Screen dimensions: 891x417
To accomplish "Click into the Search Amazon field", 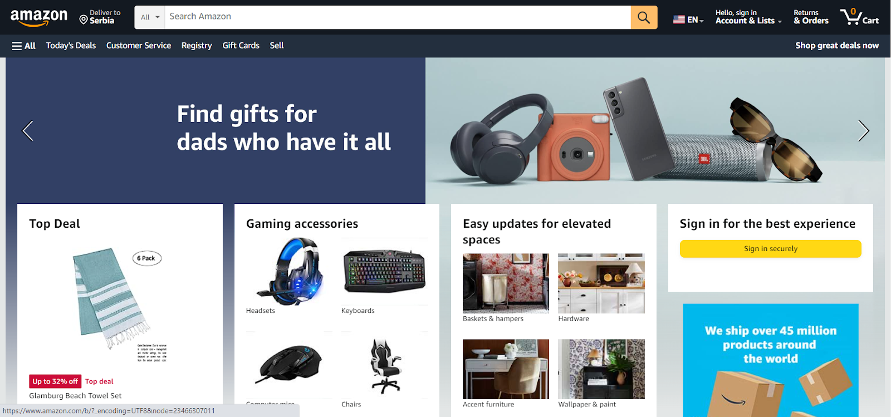I will click(x=398, y=17).
